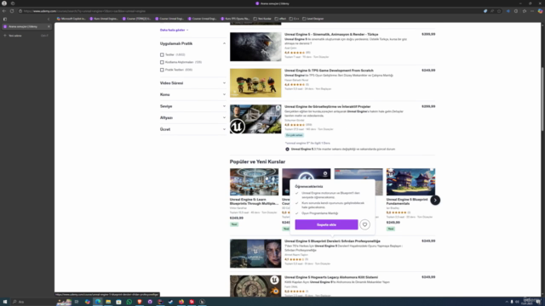The height and width of the screenshot is (306, 545).
Task: Open the blue speaker extension icon
Action: point(508,11)
